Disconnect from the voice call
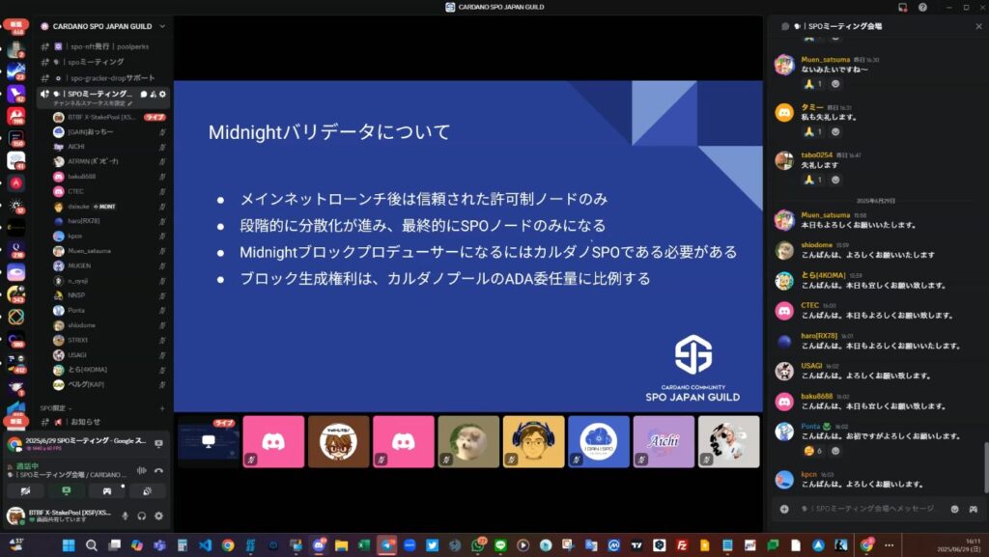 [158, 470]
